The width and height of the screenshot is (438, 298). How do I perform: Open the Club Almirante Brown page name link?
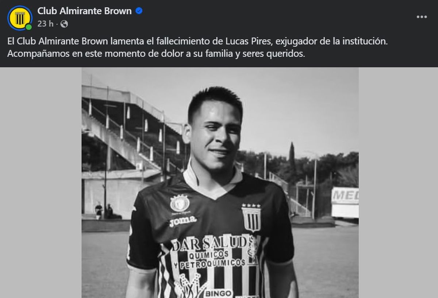point(84,11)
